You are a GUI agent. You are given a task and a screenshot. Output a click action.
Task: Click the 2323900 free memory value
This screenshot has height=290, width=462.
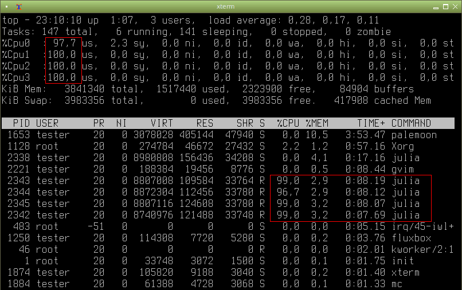click(279, 89)
